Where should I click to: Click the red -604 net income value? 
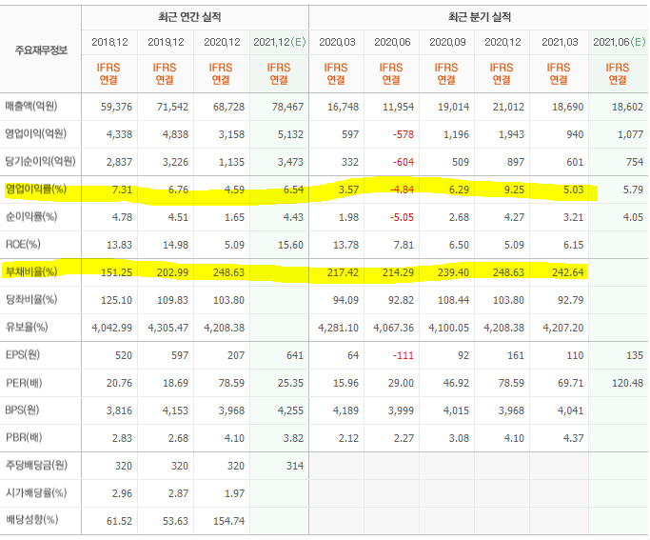coord(404,162)
